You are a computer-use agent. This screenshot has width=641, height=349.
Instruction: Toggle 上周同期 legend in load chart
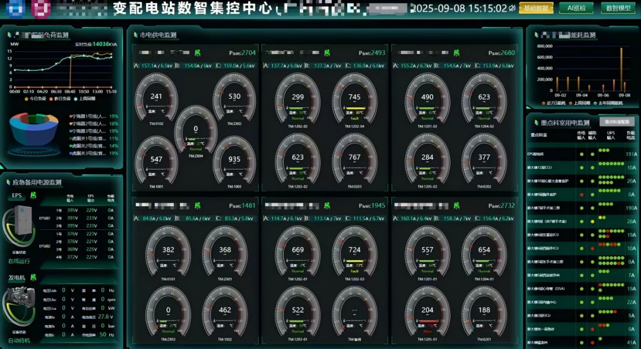(x=85, y=99)
